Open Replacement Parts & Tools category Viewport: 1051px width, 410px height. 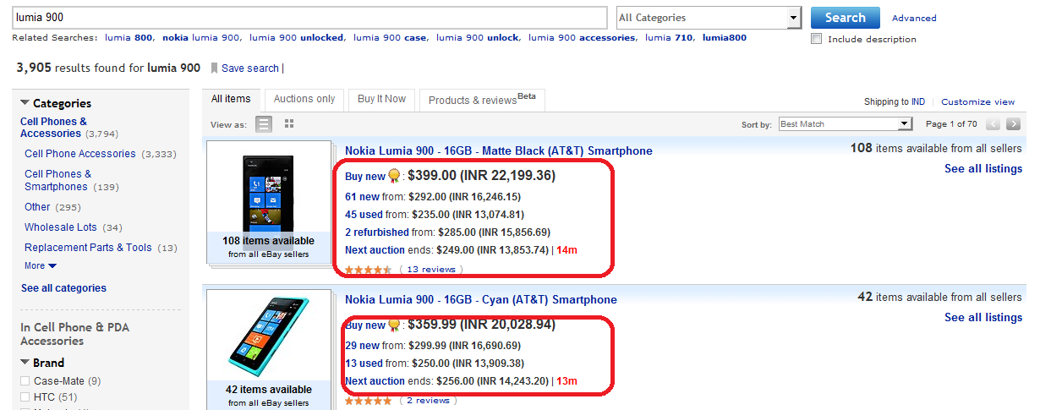point(88,248)
